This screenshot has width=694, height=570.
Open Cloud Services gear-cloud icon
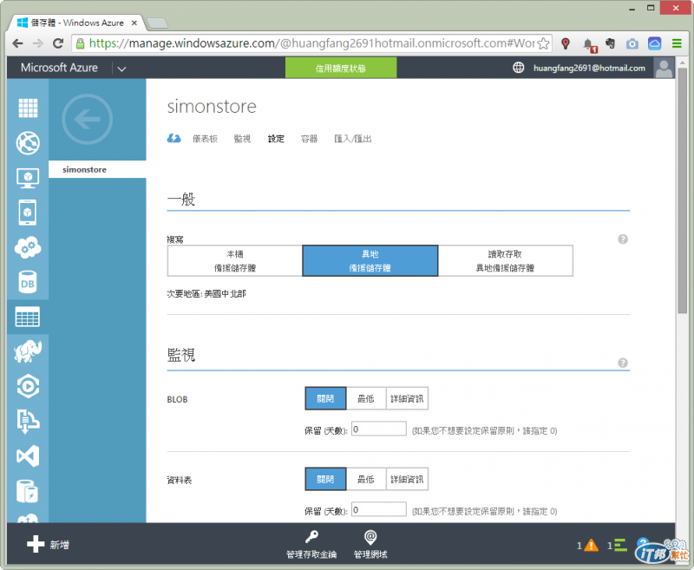[x=28, y=247]
